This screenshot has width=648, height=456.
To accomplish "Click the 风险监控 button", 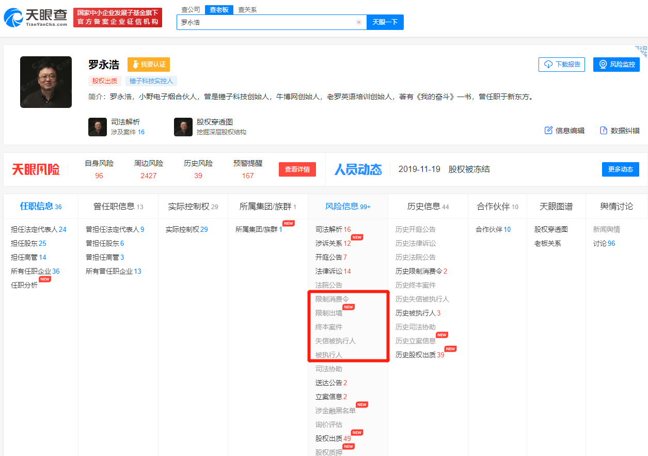I will (617, 65).
